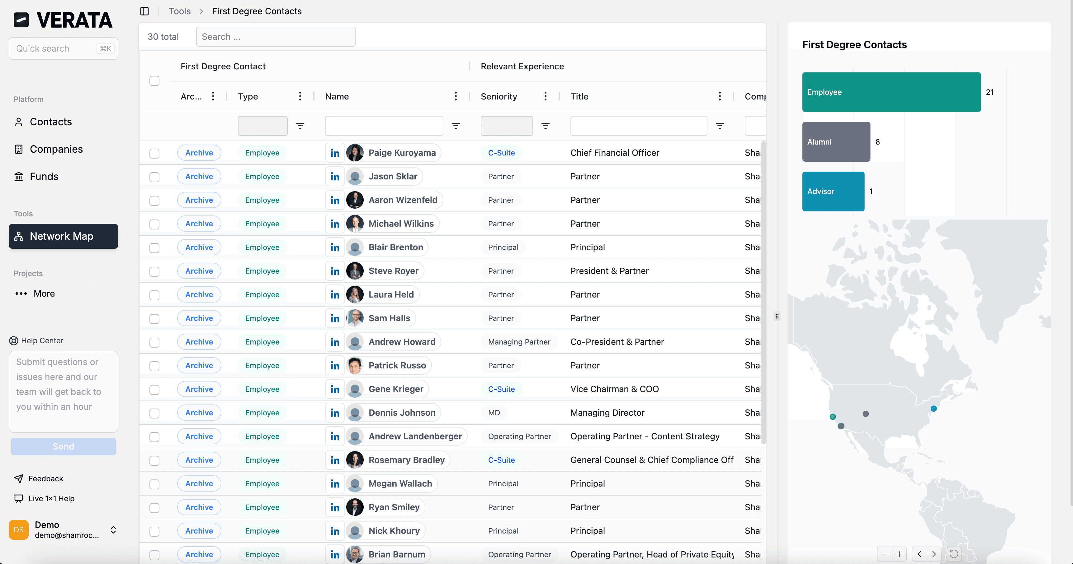Select all contacts using the header checkbox
Image resolution: width=1073 pixels, height=564 pixels.
click(x=154, y=81)
